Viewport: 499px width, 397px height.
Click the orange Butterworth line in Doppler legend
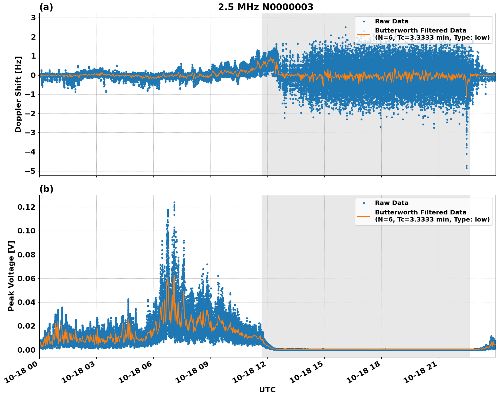tap(363, 34)
